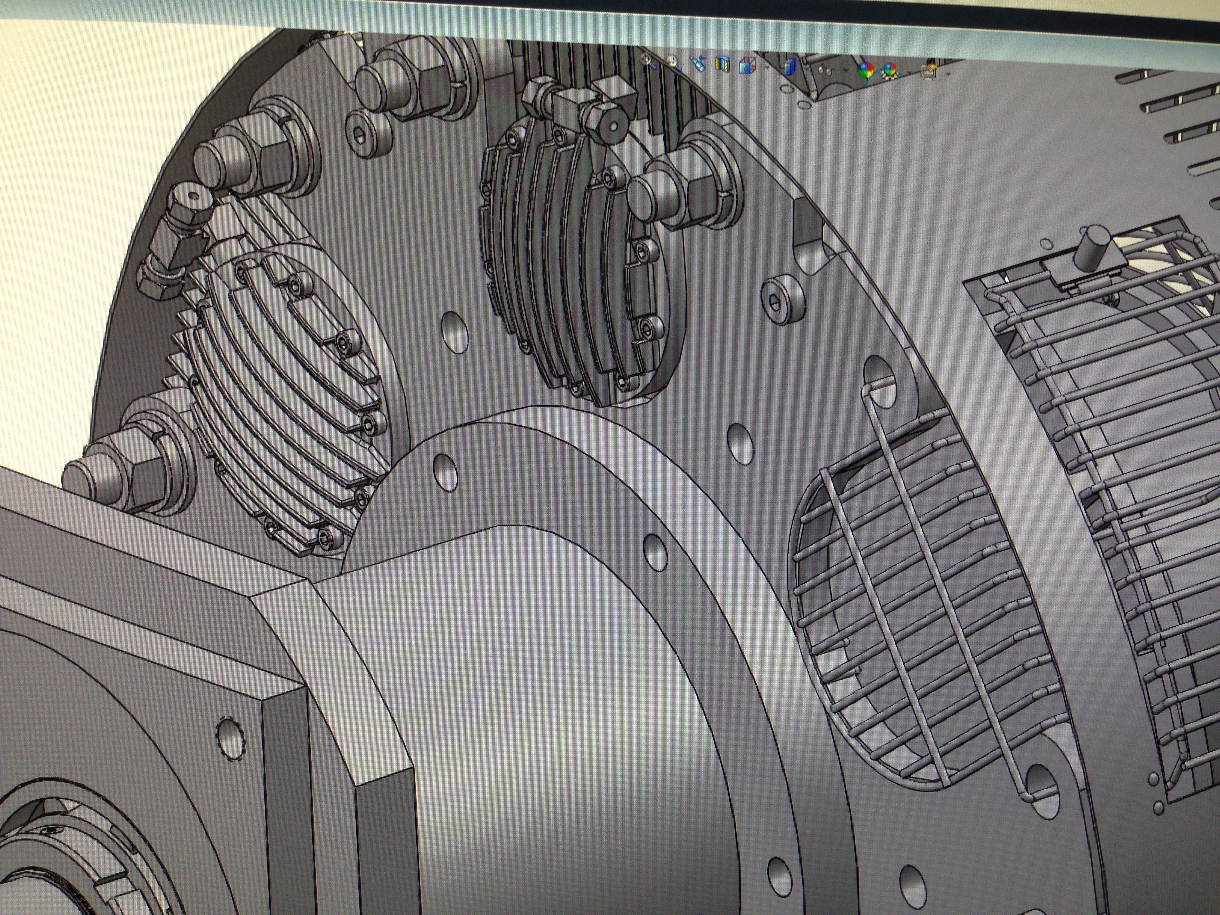Image resolution: width=1220 pixels, height=915 pixels.
Task: Open the Apply Scene icon
Action: 890,71
